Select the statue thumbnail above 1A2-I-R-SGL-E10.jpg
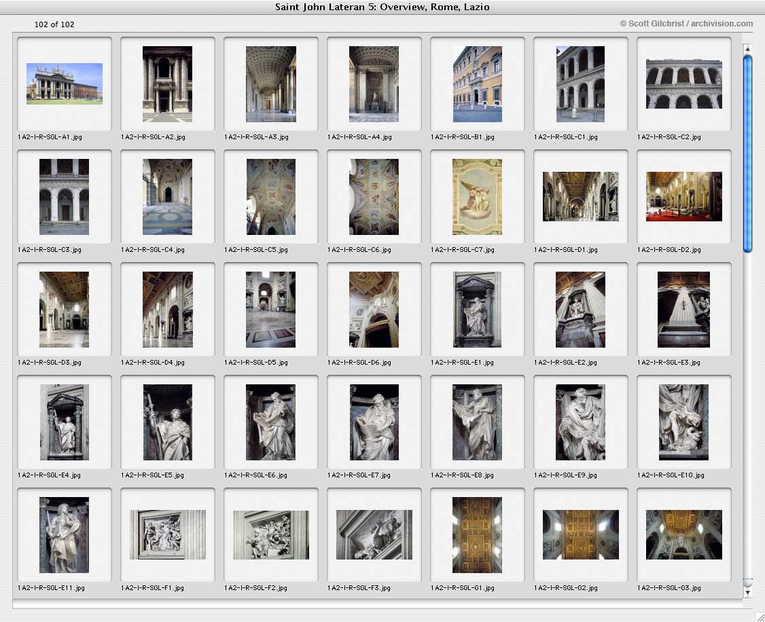Image resolution: width=765 pixels, height=622 pixels. tap(683, 422)
